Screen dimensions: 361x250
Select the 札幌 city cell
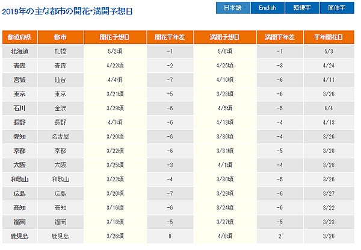click(61, 51)
